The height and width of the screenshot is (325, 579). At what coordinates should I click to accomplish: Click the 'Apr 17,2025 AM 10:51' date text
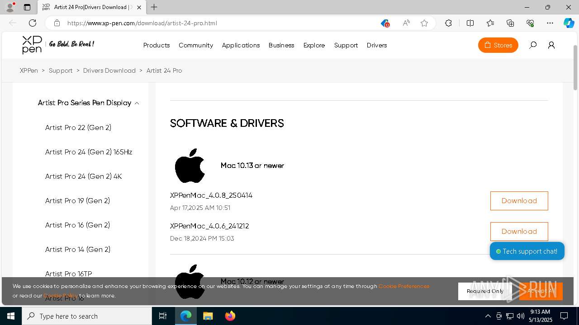click(200, 208)
